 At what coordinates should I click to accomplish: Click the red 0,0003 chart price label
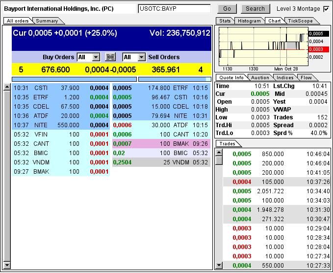(x=319, y=49)
